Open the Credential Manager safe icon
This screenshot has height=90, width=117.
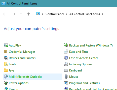pos(6,52)
